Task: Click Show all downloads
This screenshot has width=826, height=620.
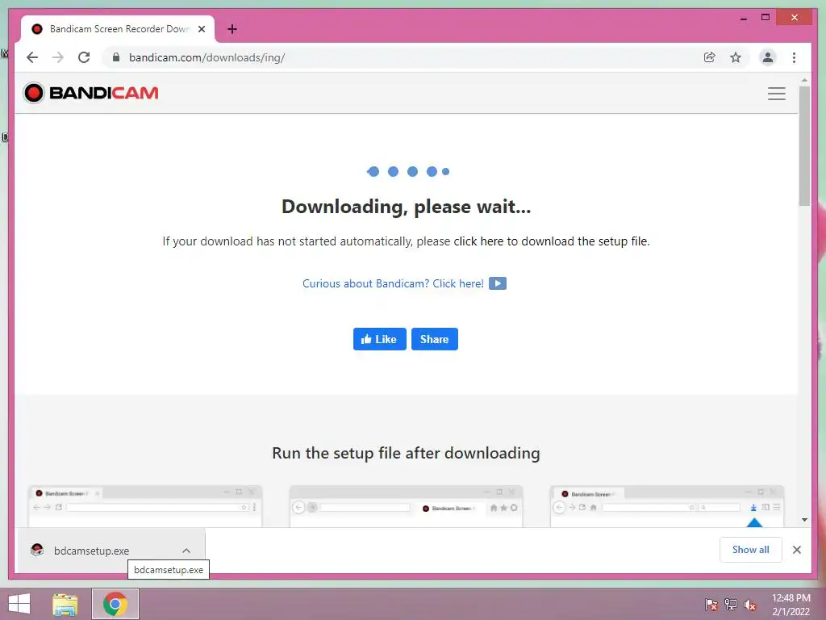Action: pos(751,549)
